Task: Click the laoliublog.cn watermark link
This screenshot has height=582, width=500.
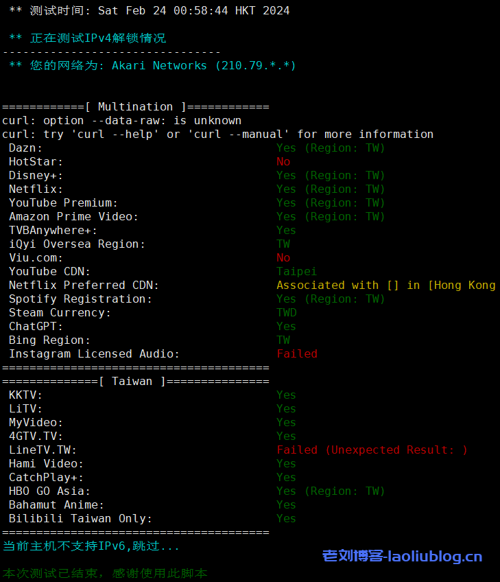Action: [x=402, y=557]
